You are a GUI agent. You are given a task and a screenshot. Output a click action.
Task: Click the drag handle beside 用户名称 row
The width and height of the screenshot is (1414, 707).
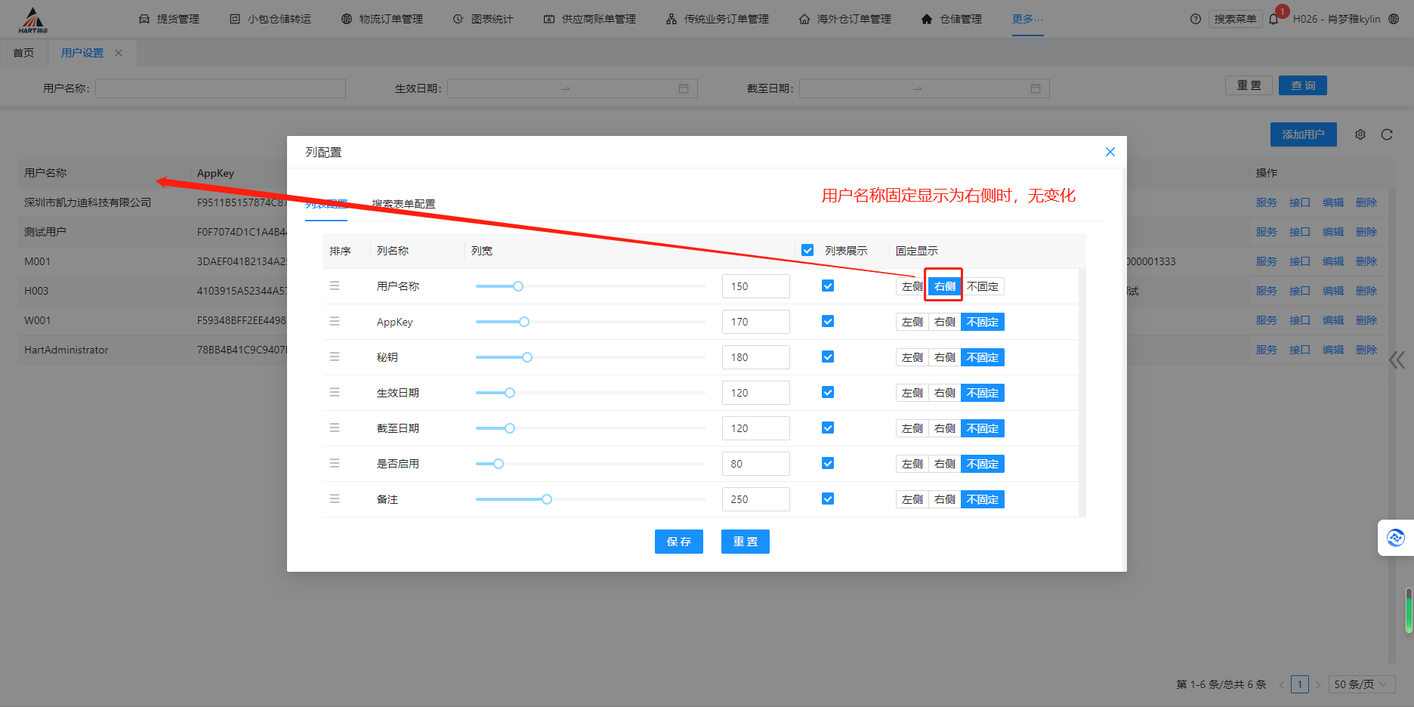(x=335, y=286)
